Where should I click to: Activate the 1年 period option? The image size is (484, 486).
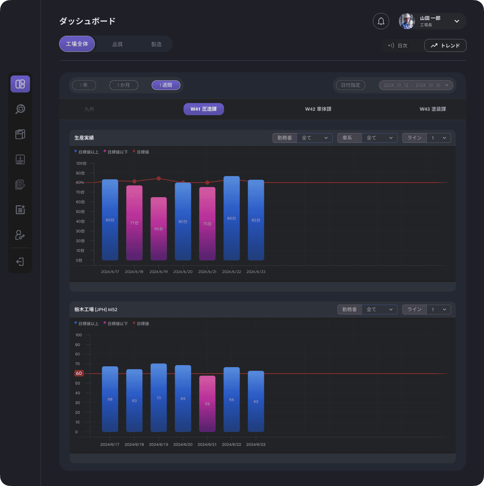[x=84, y=85]
